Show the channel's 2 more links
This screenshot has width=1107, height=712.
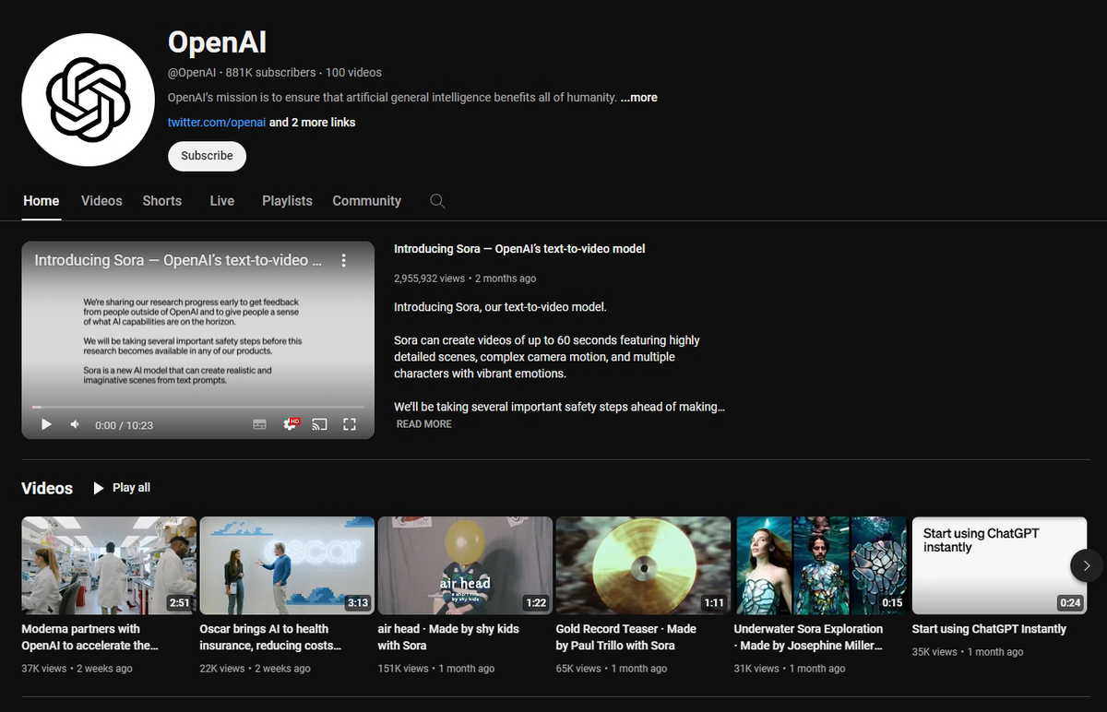(314, 122)
